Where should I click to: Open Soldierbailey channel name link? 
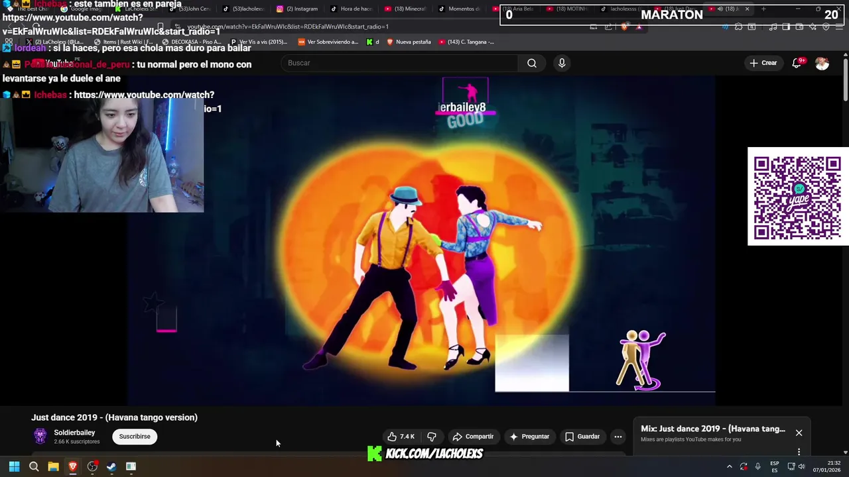[74, 433]
